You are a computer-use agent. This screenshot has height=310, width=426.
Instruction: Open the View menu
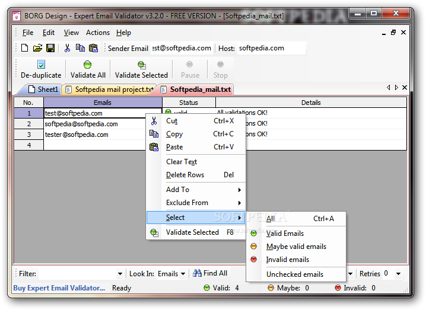click(x=71, y=33)
